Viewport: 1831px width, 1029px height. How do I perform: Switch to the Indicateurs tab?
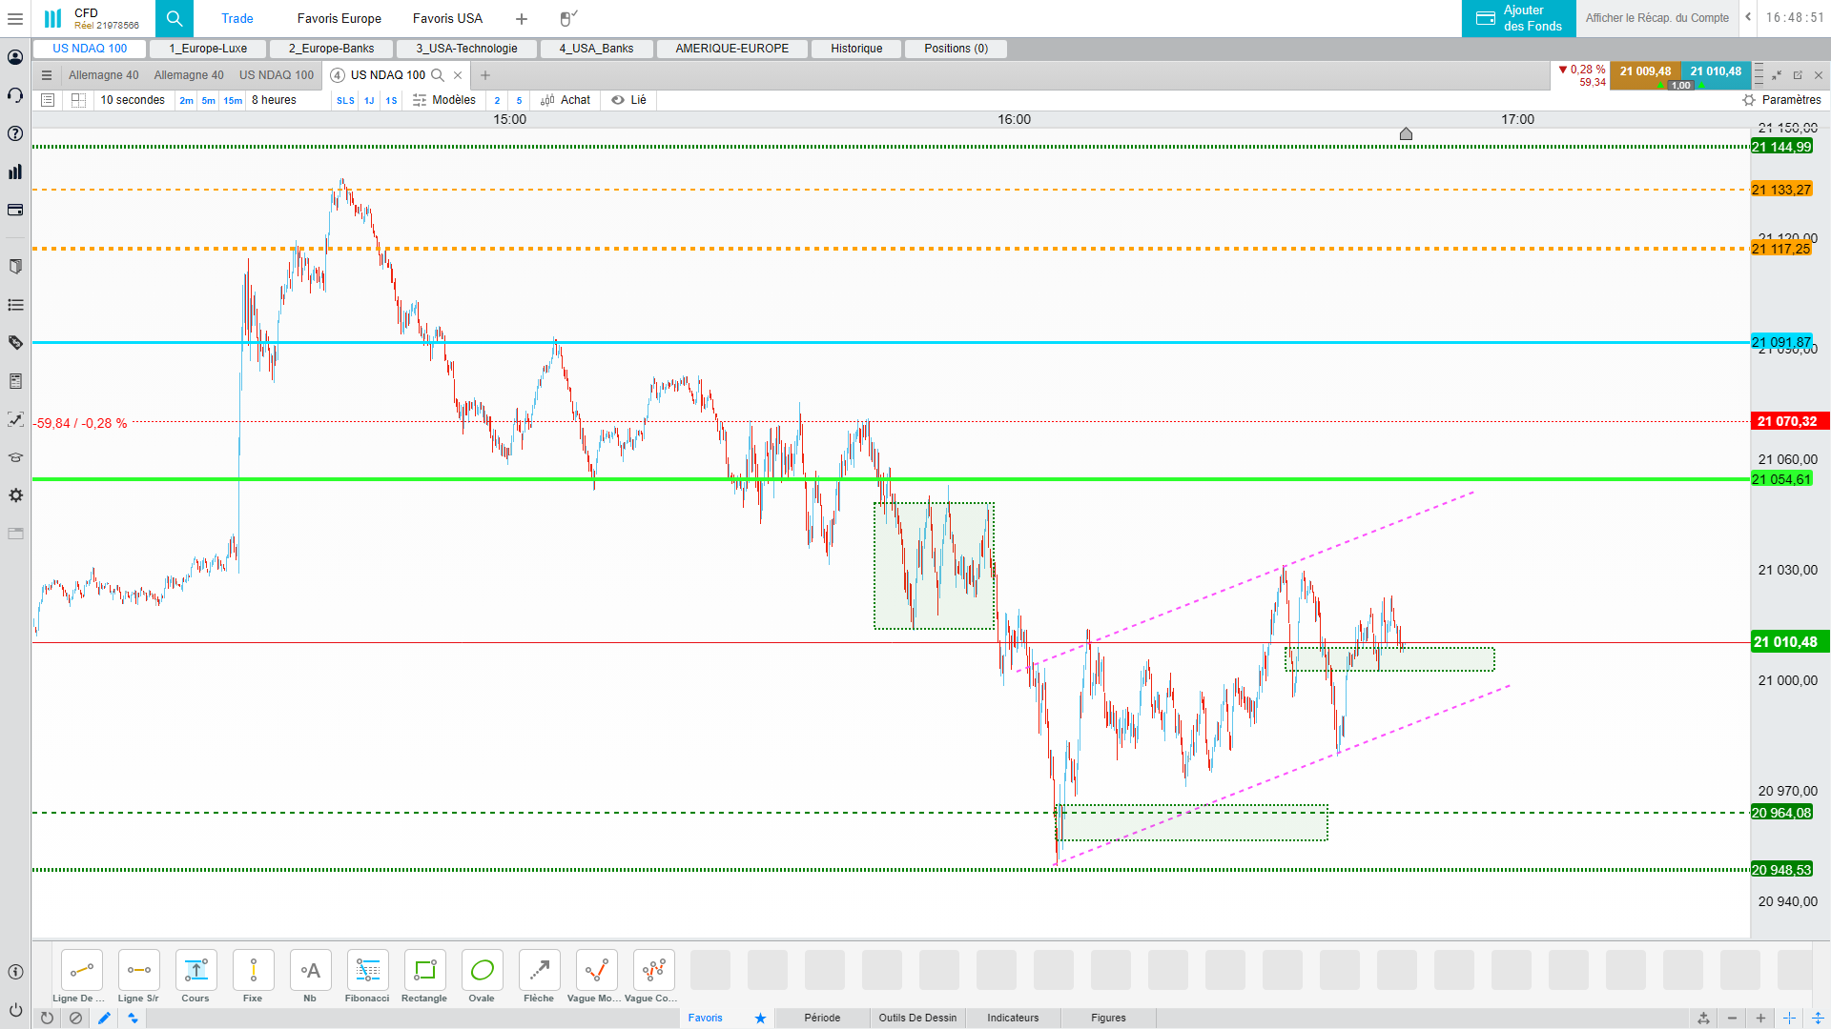click(x=1013, y=1018)
